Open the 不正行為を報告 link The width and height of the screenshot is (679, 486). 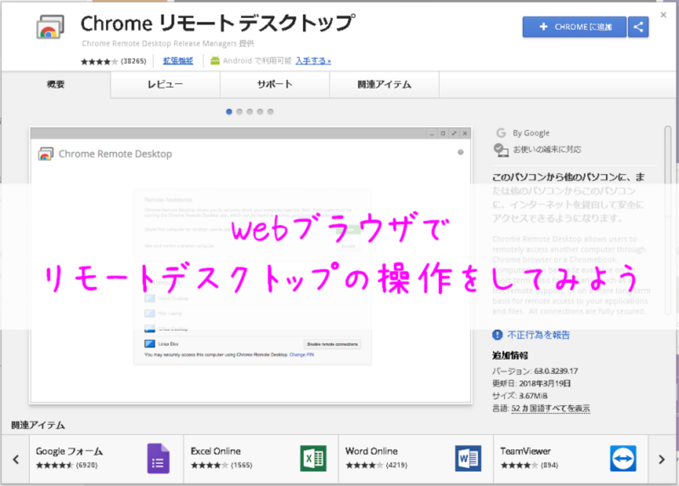pyautogui.click(x=538, y=335)
